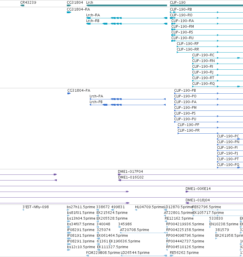Click polypeptide CLIP-190-PI
This screenshot has width=243, height=257.
pos(227,148)
